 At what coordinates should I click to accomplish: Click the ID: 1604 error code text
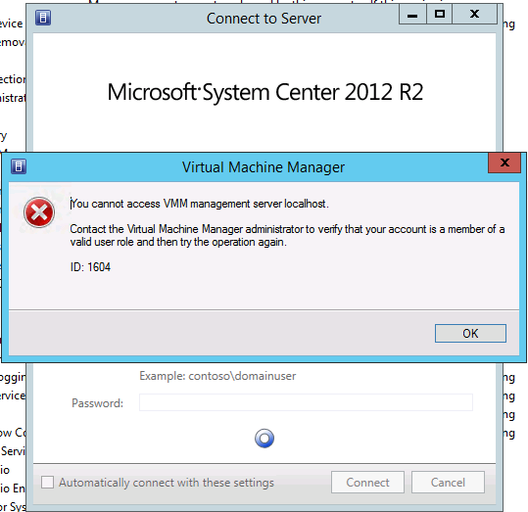click(90, 267)
